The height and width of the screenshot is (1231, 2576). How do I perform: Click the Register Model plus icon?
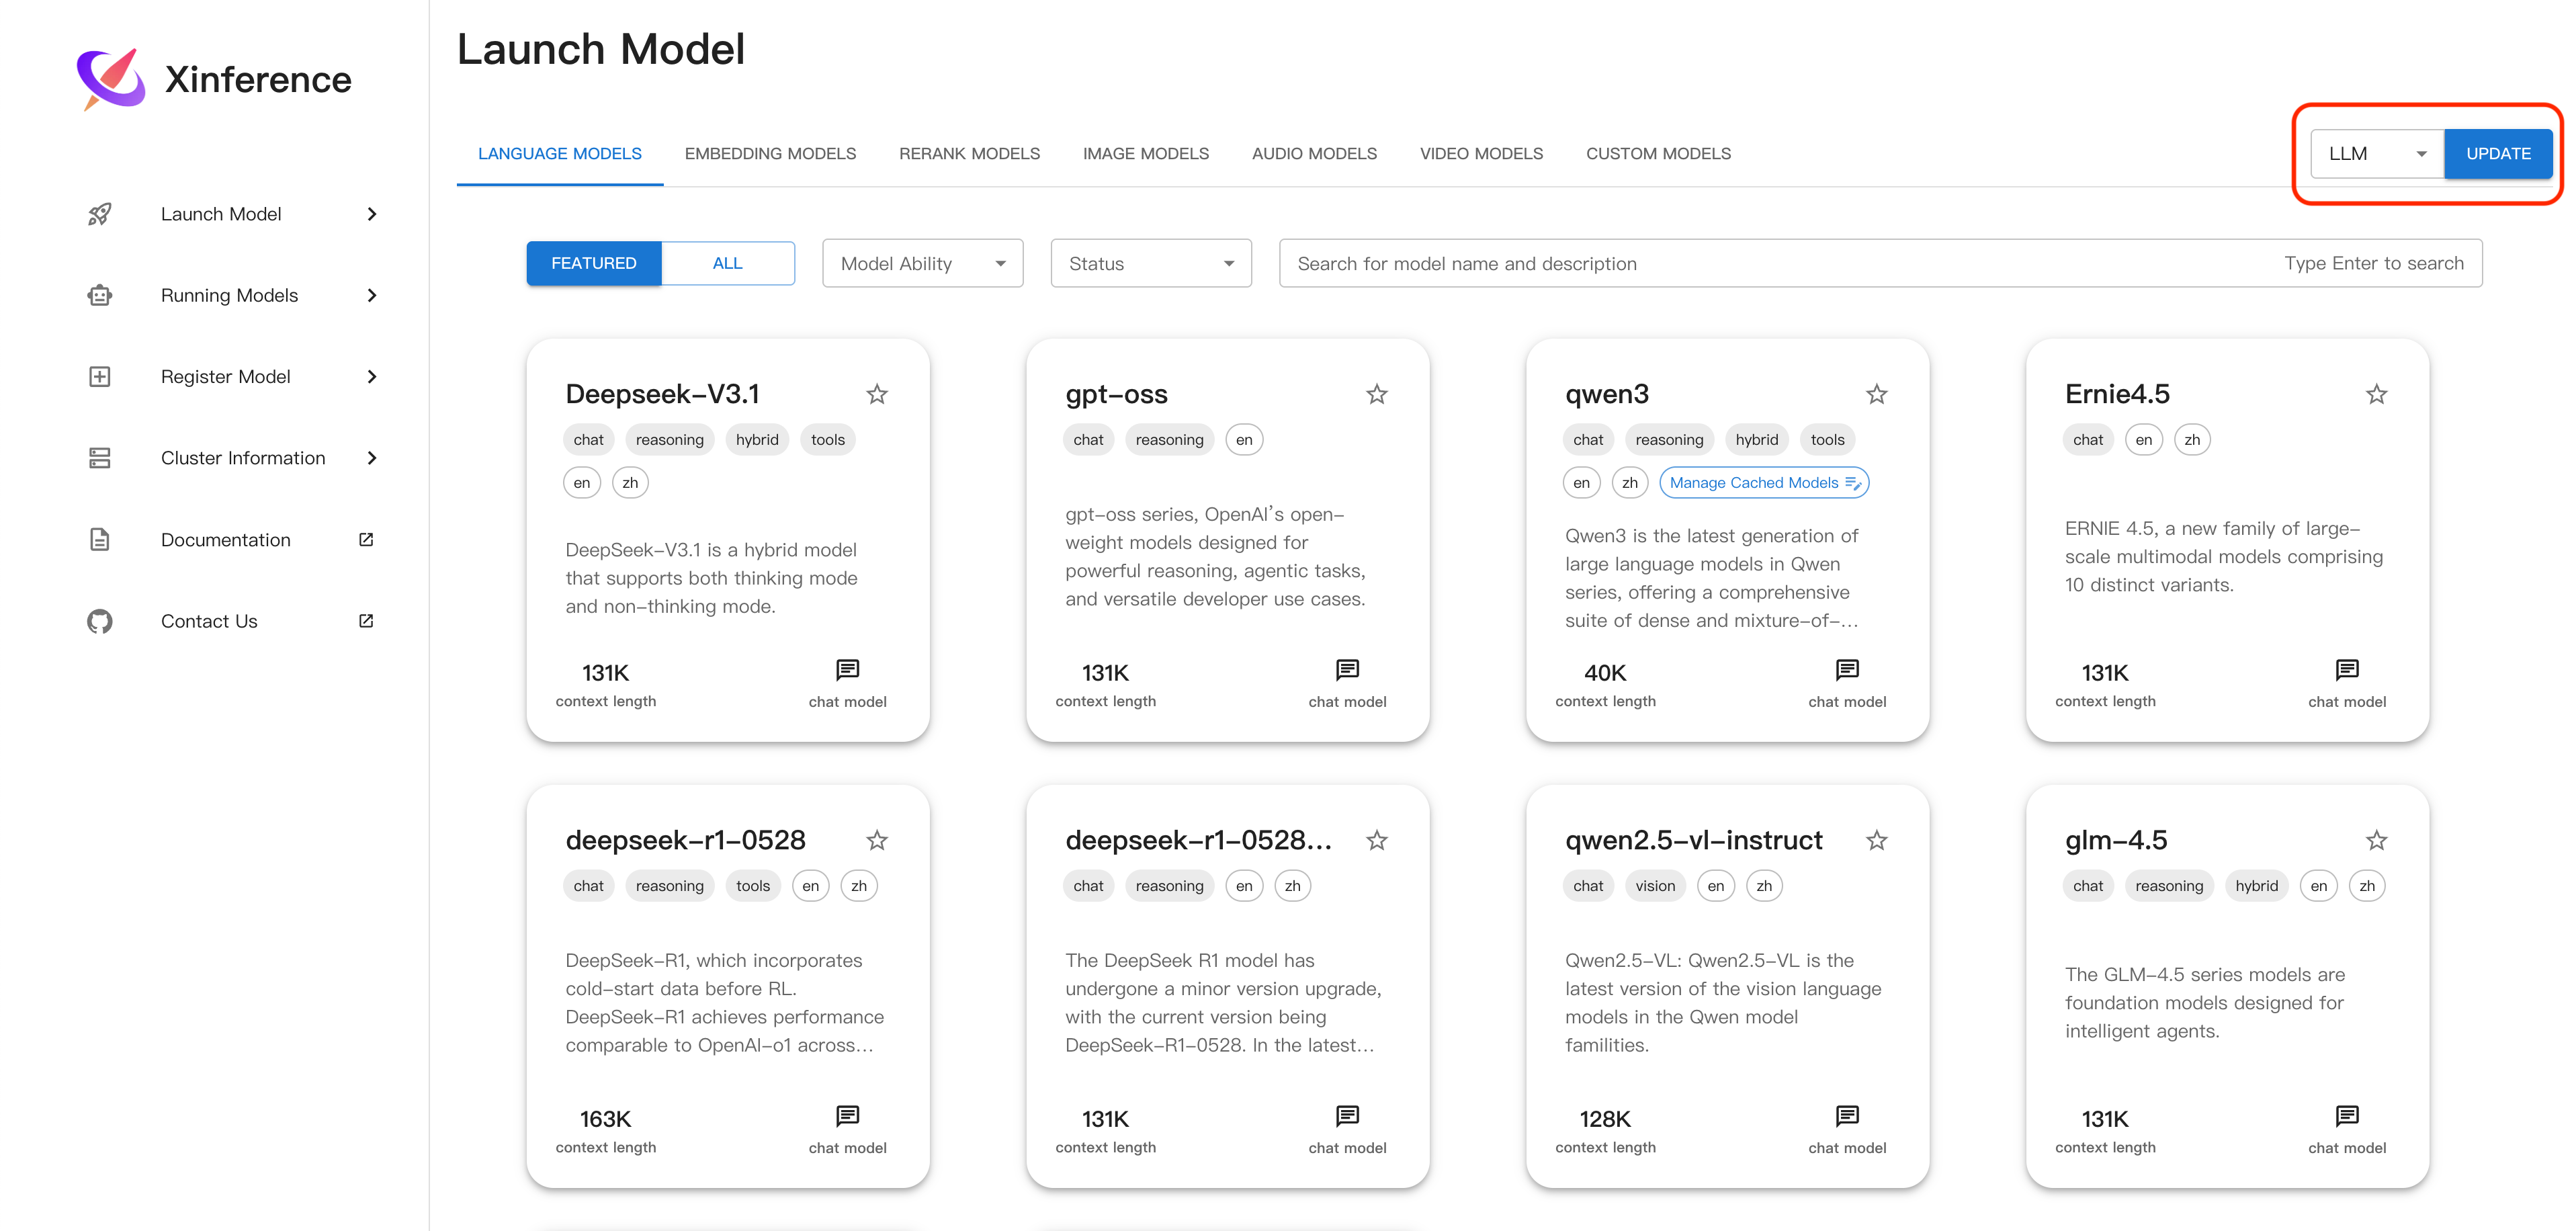[x=99, y=377]
